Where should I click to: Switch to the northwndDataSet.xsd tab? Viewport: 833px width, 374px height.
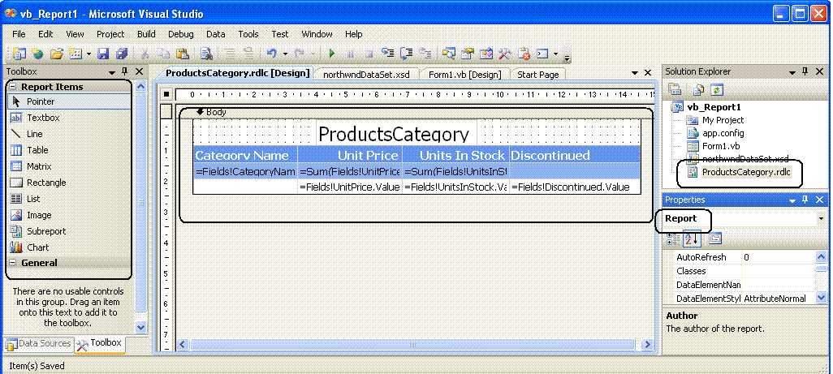point(366,75)
